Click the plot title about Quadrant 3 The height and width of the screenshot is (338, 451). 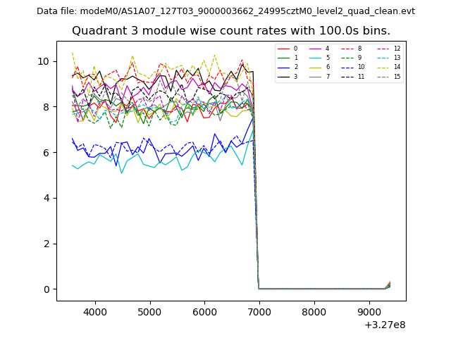tap(231, 31)
